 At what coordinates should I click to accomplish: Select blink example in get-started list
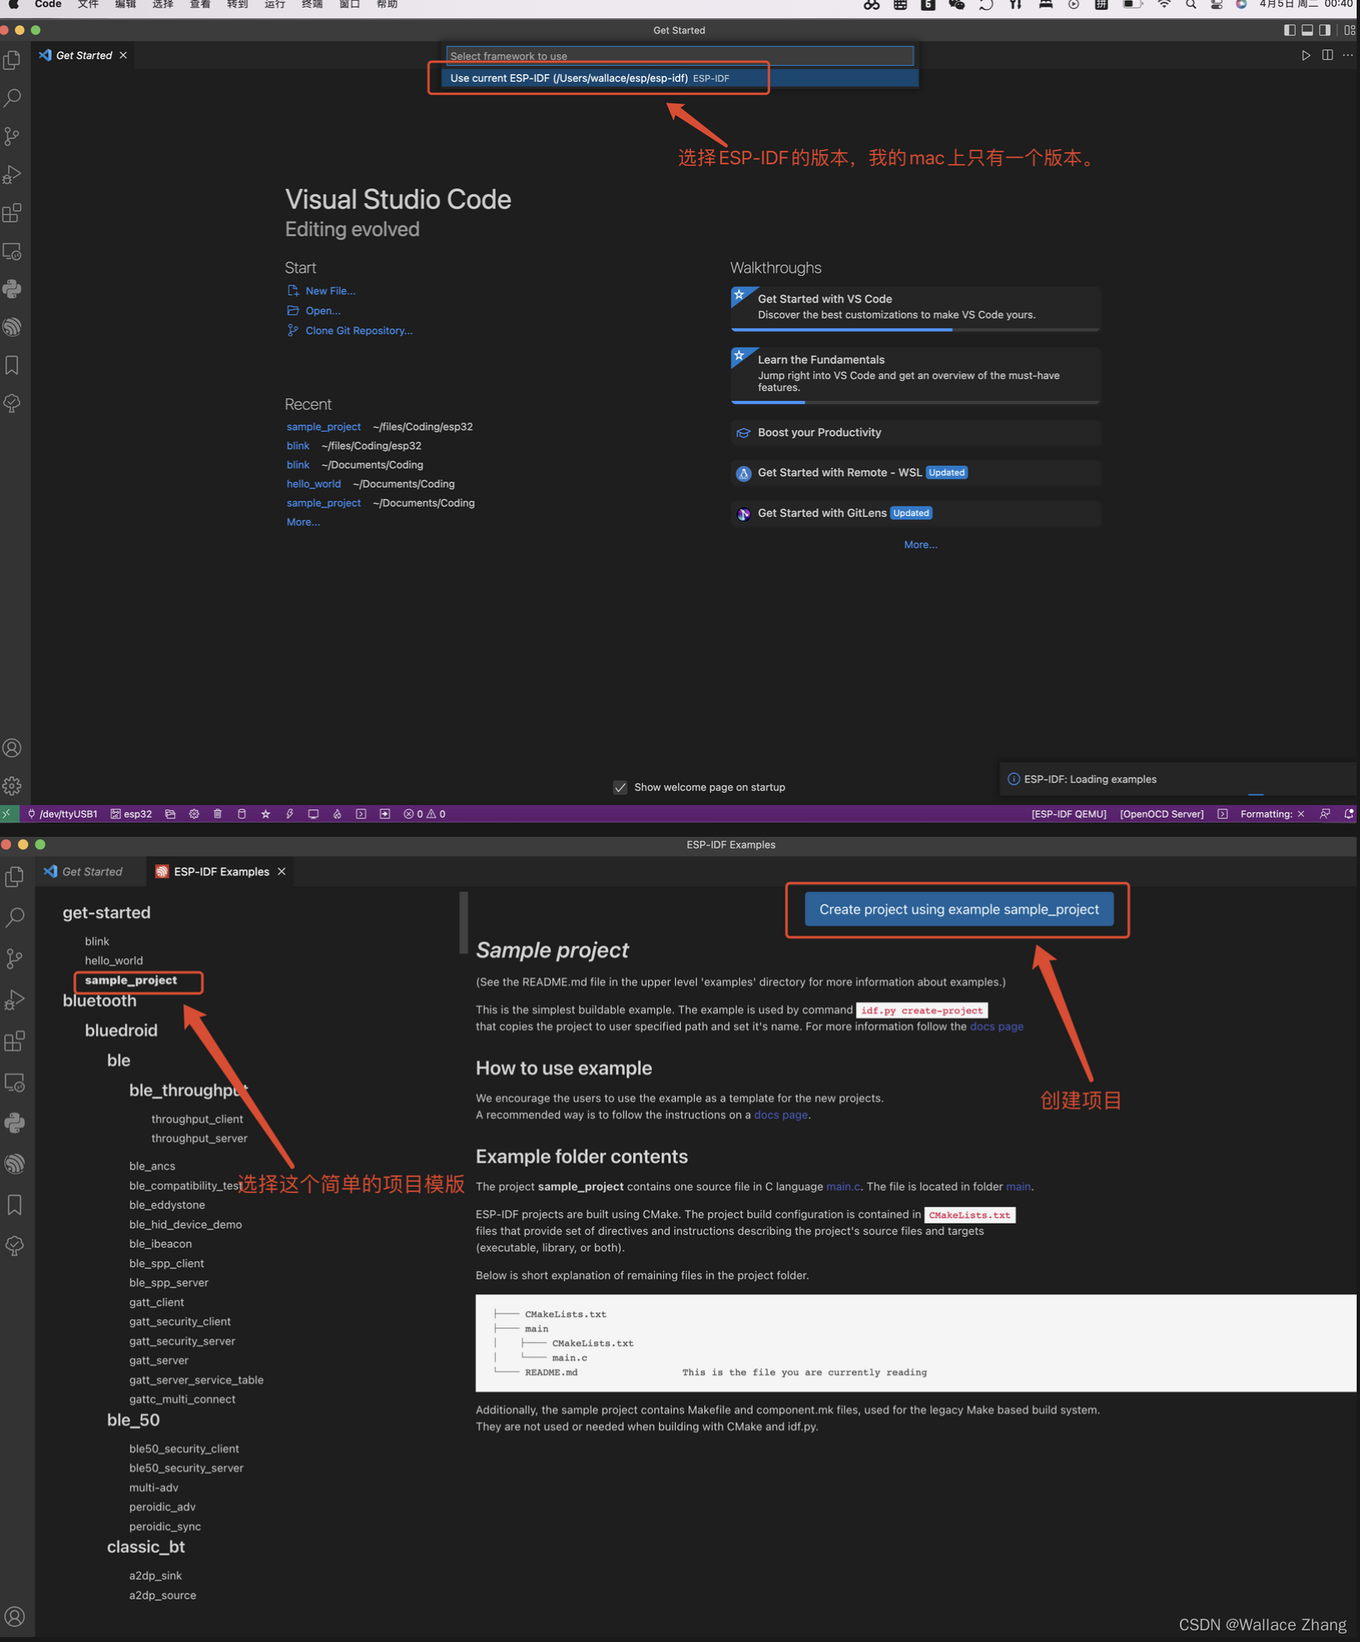point(97,941)
